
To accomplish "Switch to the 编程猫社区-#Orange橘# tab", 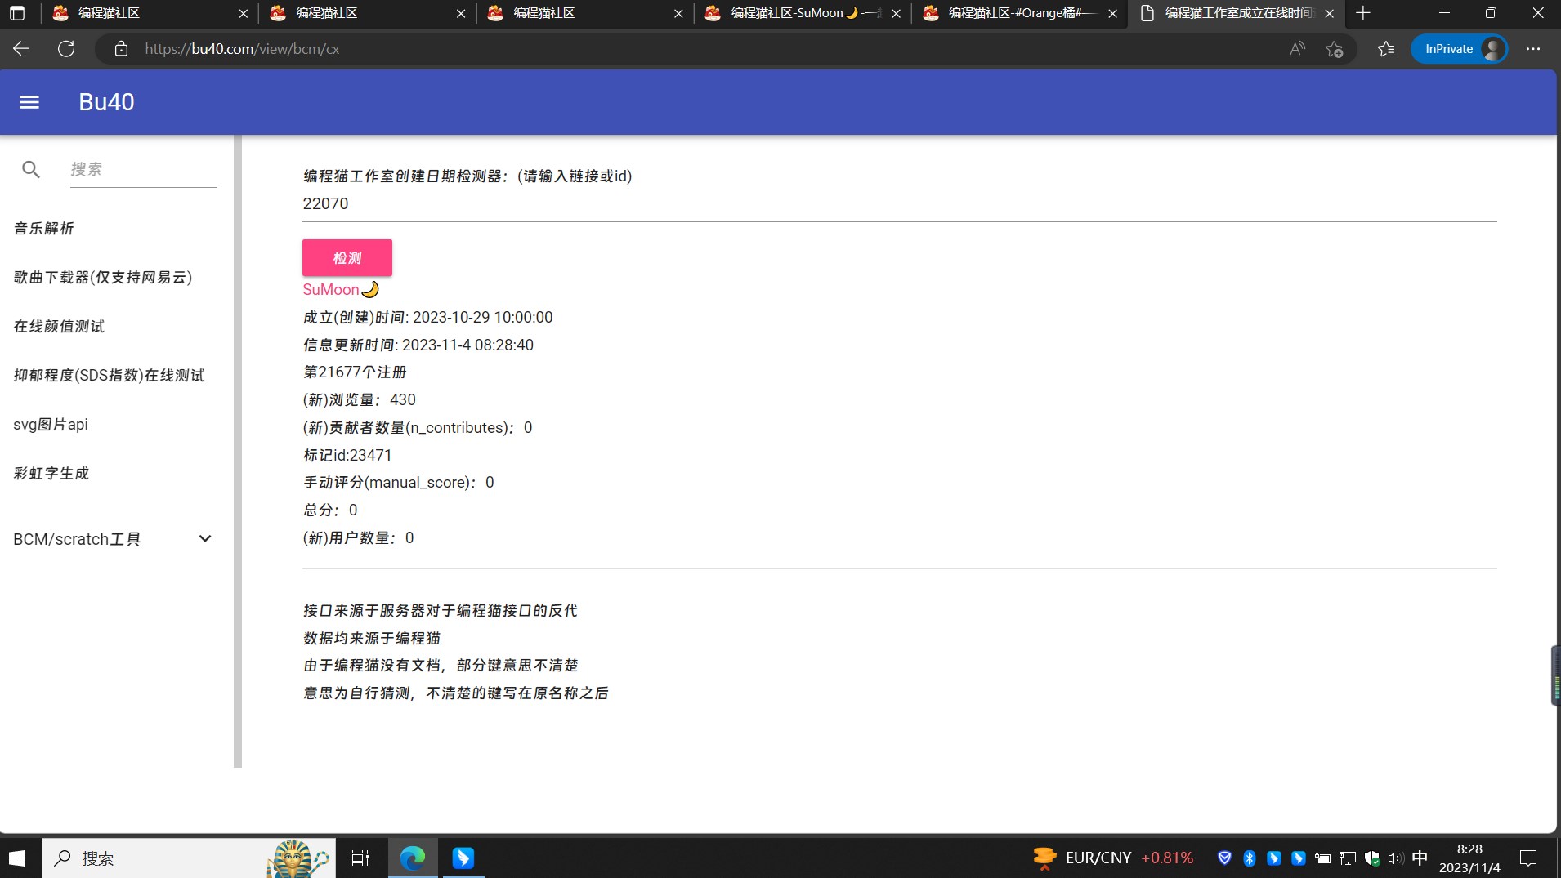I will pos(1019,13).
